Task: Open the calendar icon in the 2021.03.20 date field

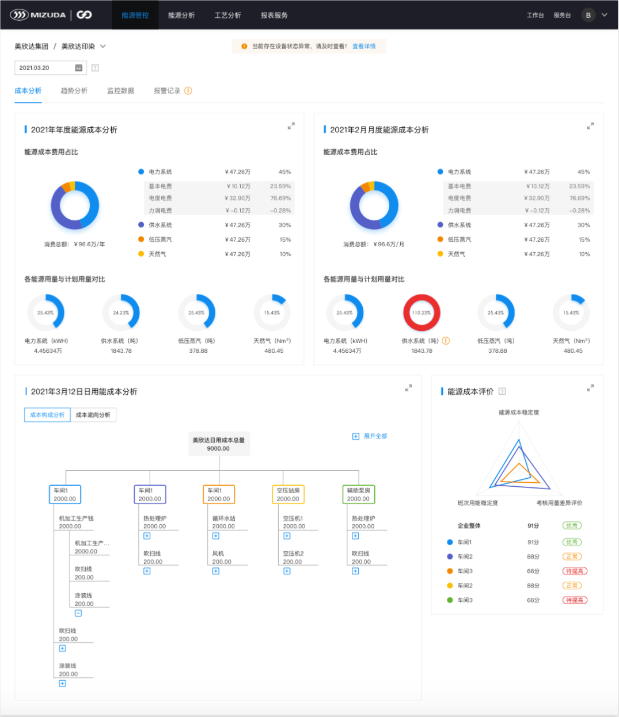Action: click(x=79, y=68)
